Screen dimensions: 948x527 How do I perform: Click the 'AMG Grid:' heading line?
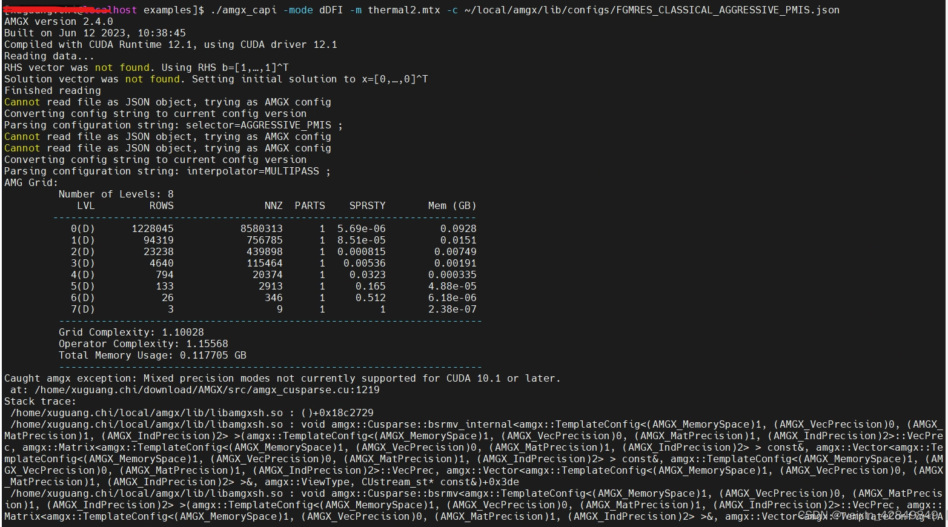[31, 183]
